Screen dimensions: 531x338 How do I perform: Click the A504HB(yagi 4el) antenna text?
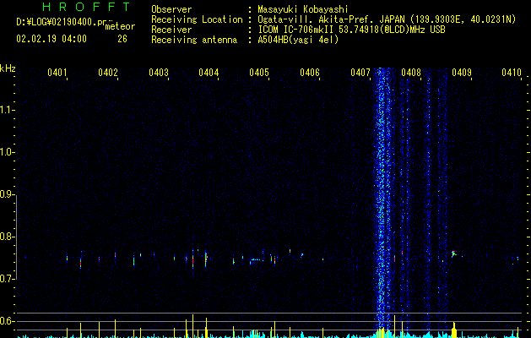point(298,40)
